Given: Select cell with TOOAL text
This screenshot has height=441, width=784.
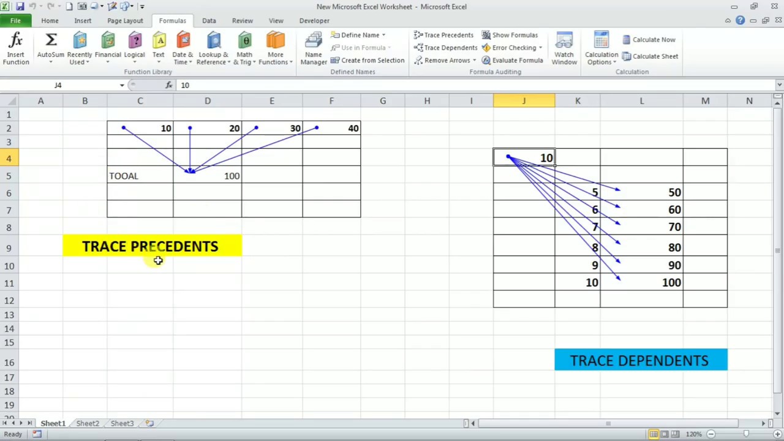Looking at the screenshot, I should (x=140, y=176).
